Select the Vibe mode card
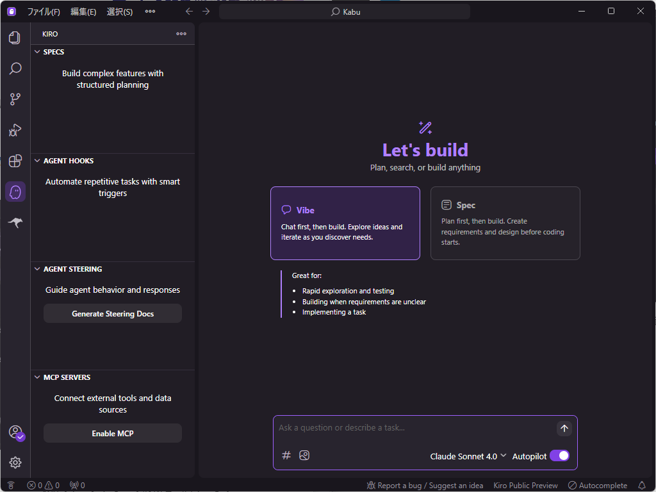This screenshot has height=492, width=656. 345,223
